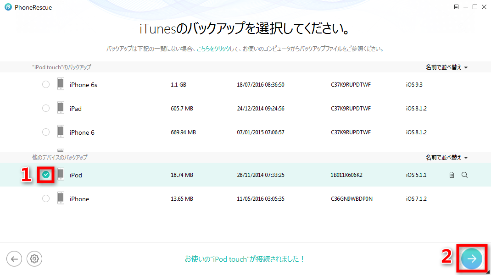Click the iPhone 13.65 MB device icon
The image size is (491, 275).
(61, 198)
